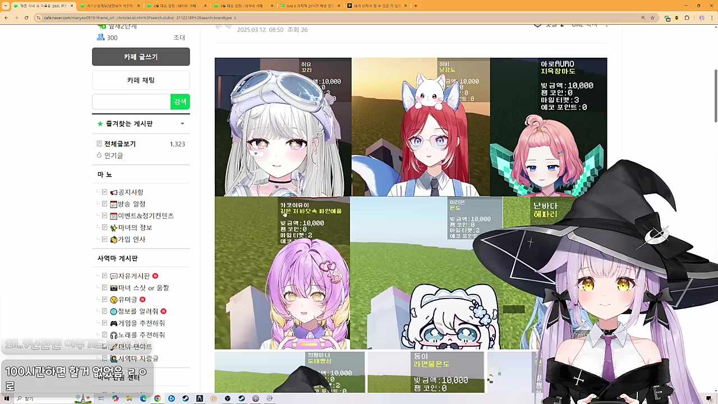Click the calendar icon beside 방송 일정

pyautogui.click(x=114, y=204)
